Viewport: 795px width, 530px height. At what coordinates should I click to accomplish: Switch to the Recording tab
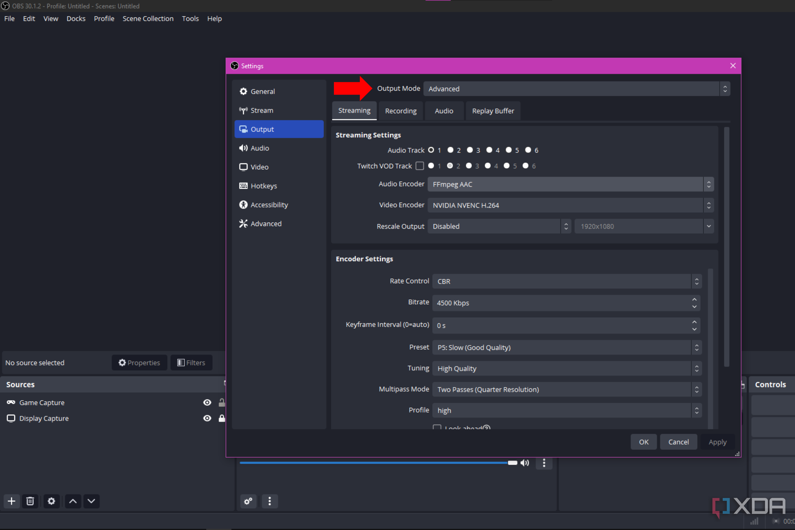[x=400, y=111]
